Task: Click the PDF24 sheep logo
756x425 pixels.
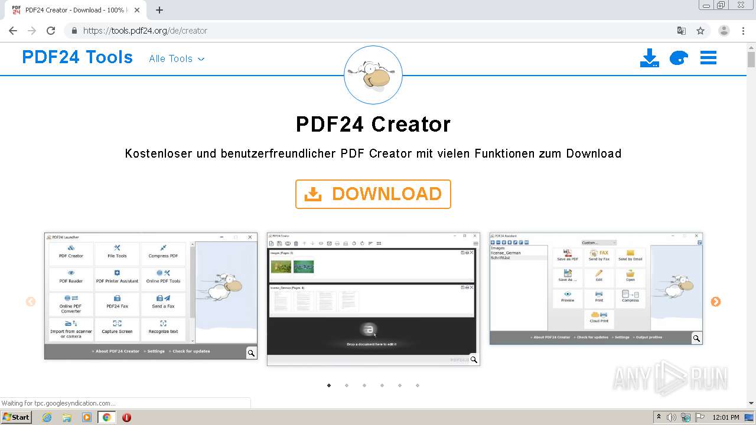Action: click(x=373, y=75)
